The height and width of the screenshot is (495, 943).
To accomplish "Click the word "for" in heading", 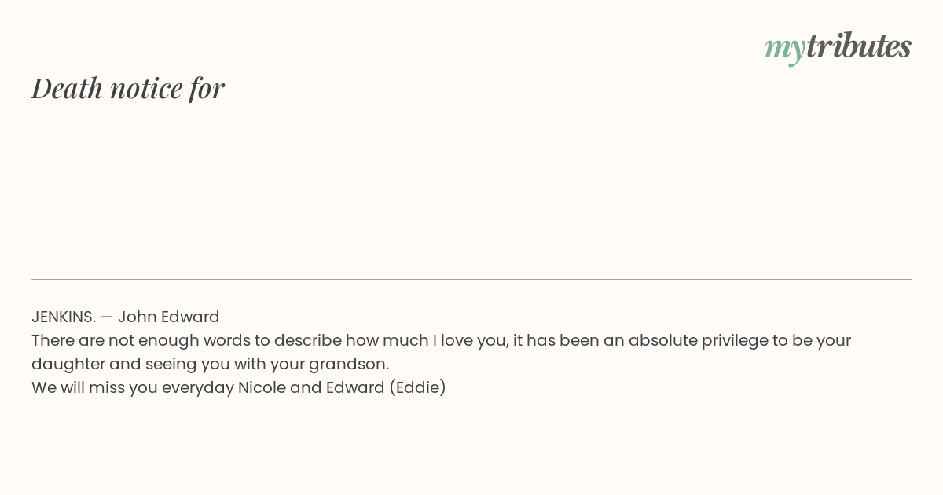I will click(x=207, y=88).
